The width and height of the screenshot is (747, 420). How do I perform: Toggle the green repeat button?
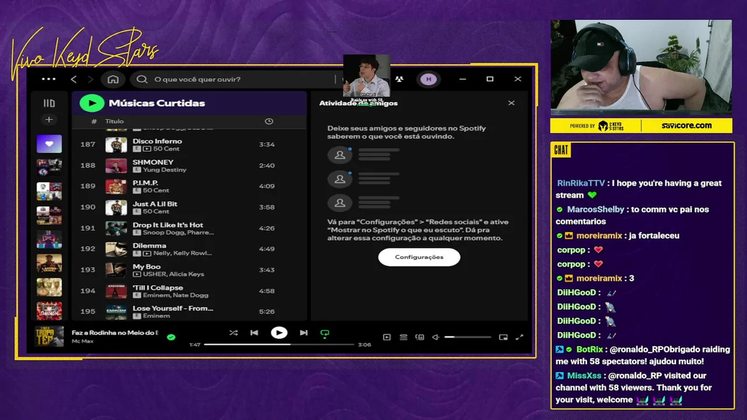pyautogui.click(x=325, y=333)
